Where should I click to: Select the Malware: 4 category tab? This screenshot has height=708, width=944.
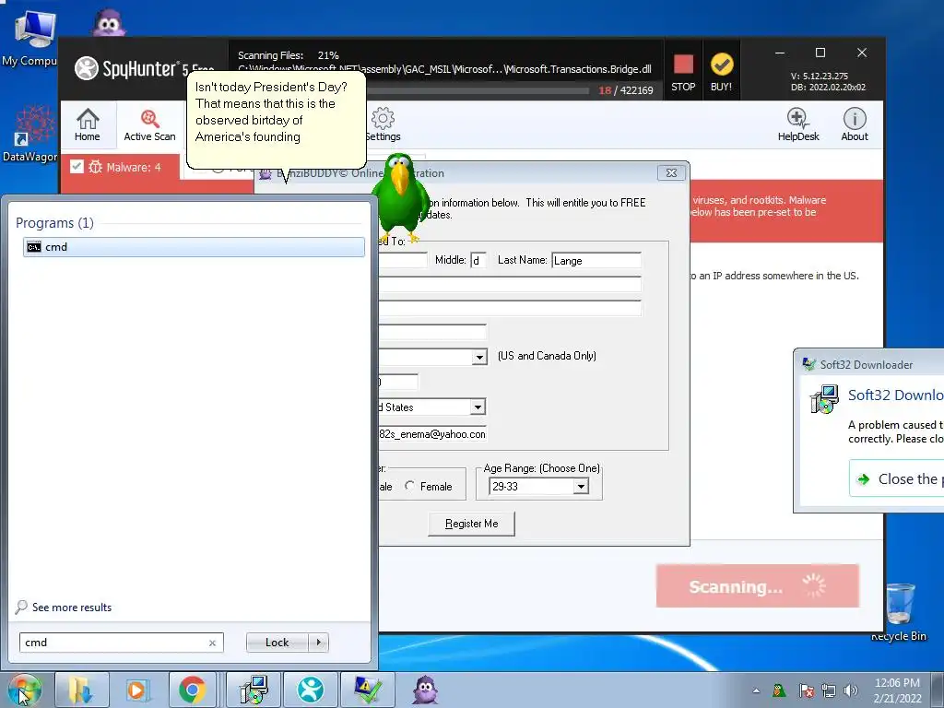pos(121,168)
